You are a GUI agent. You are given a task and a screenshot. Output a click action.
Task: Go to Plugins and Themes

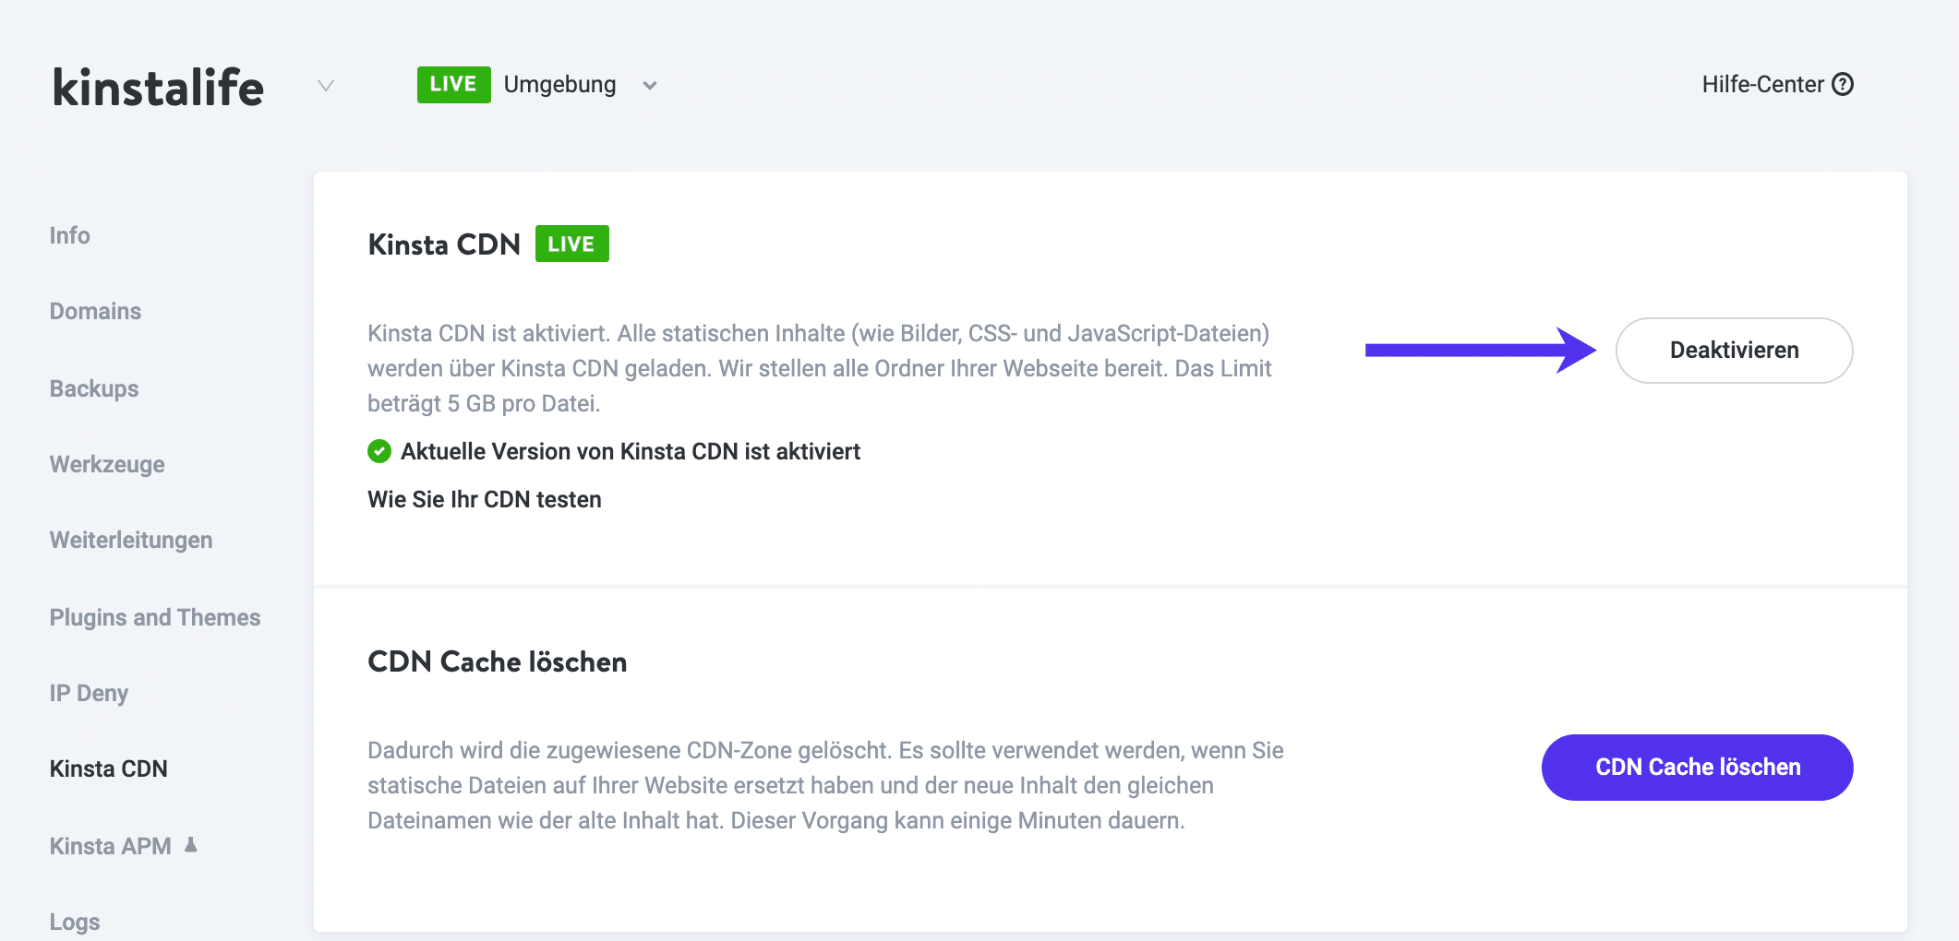click(x=155, y=616)
